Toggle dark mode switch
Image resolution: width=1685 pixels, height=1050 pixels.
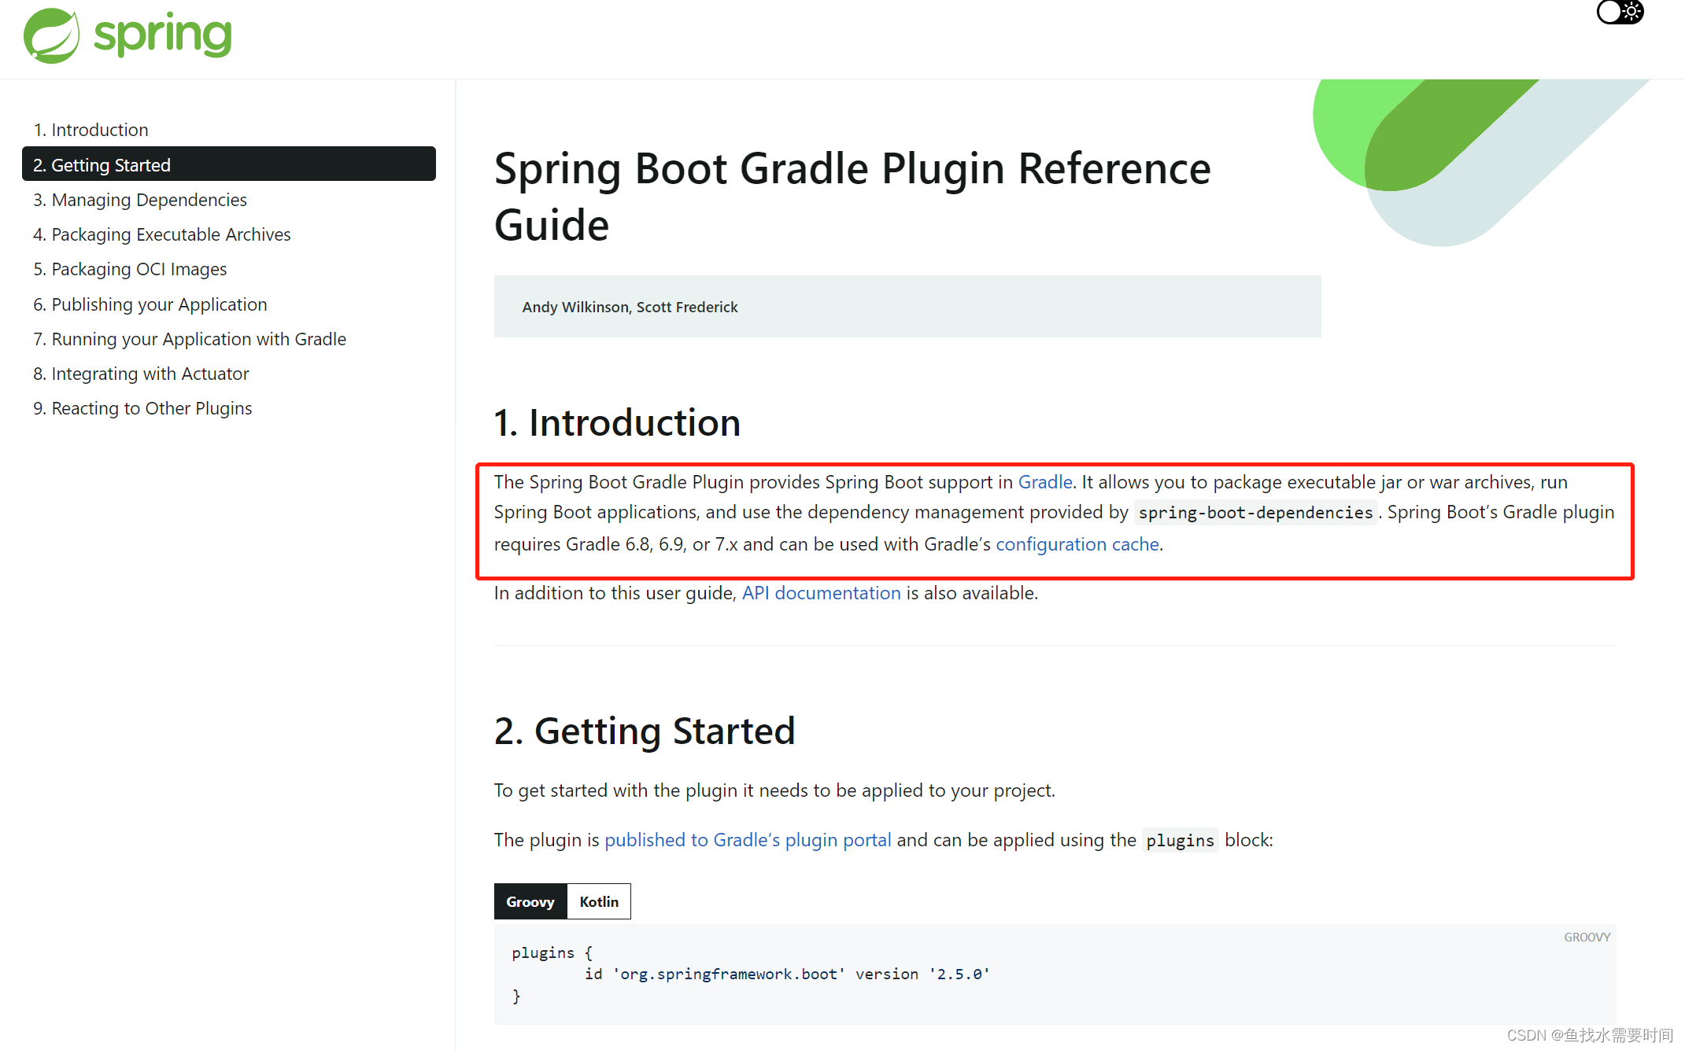click(1620, 13)
